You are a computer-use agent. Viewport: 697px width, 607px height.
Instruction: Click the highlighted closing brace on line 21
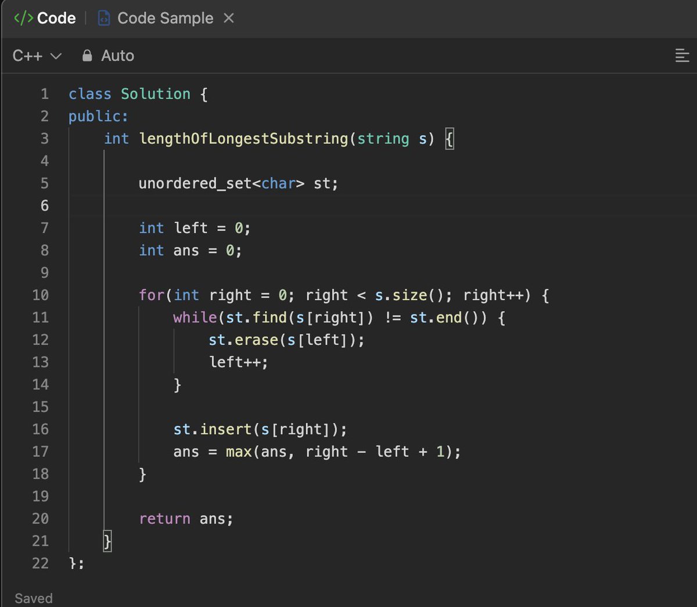point(107,541)
